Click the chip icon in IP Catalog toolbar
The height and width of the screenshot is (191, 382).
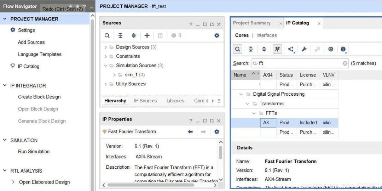(330, 49)
